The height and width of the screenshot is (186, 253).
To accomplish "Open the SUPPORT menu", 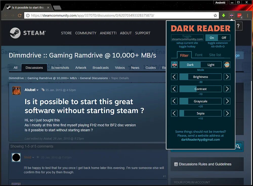I will (143, 33).
